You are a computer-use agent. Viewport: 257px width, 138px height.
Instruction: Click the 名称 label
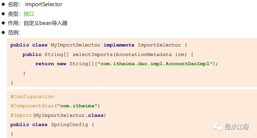point(13,5)
